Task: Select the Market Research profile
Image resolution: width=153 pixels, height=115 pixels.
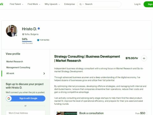Action: (x=15, y=62)
